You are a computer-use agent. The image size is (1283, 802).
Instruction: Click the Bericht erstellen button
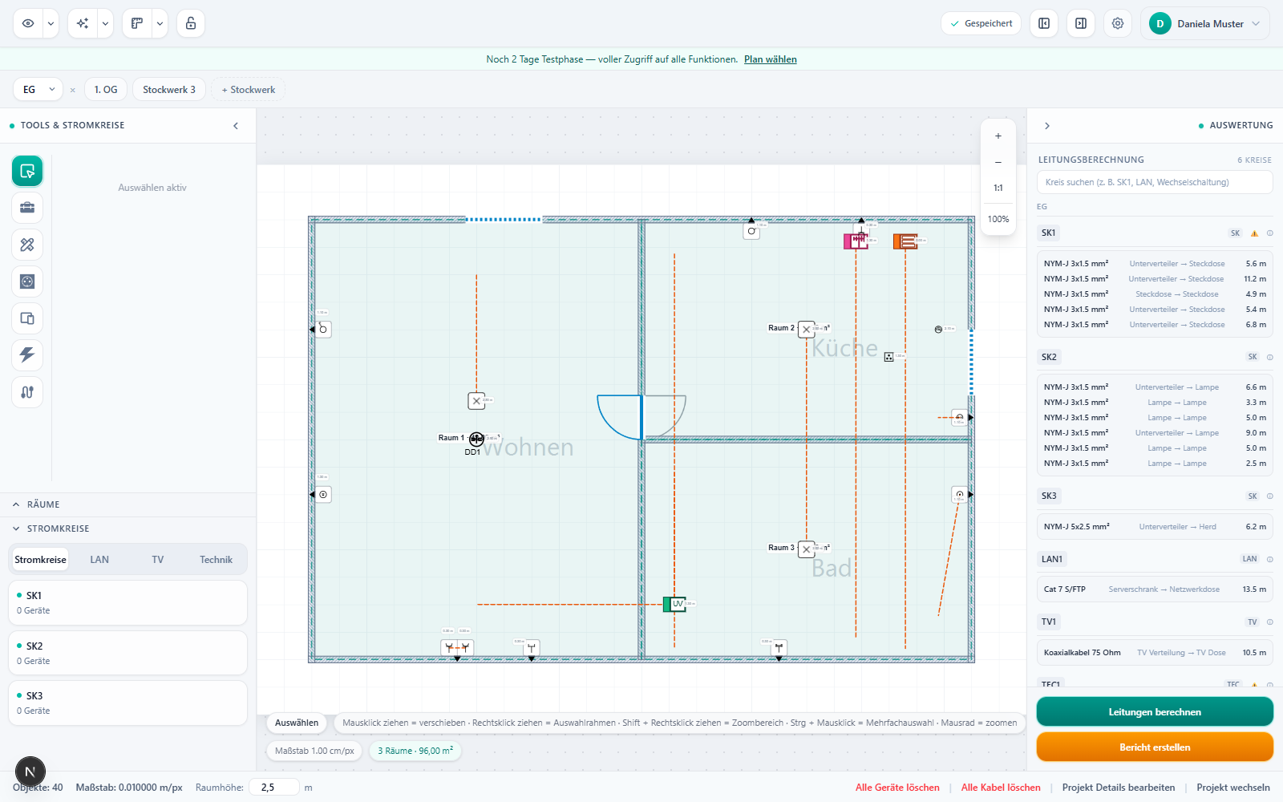coord(1155,747)
